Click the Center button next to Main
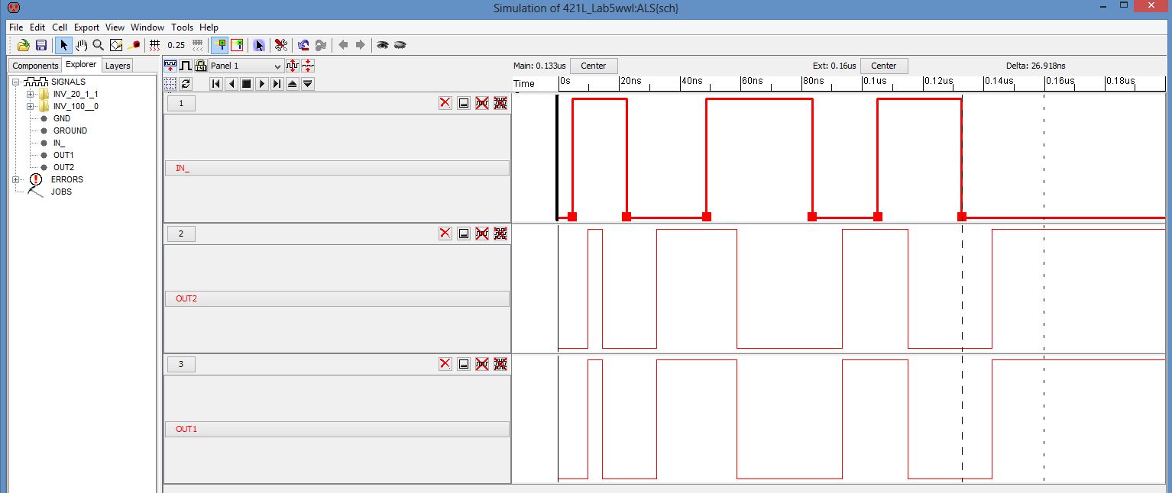Screen dimensions: 1172x493 593,66
